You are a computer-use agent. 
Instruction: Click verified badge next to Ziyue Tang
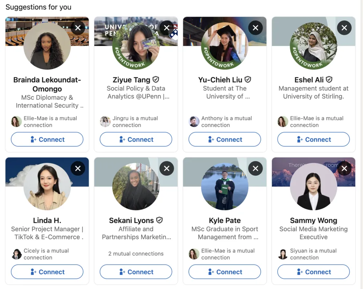pos(156,79)
